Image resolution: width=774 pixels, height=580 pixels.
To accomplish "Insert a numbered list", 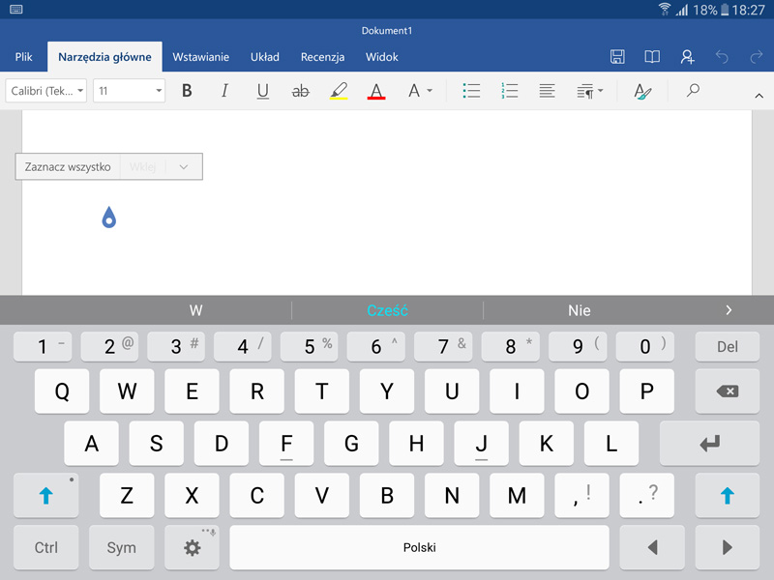I will pyautogui.click(x=510, y=91).
